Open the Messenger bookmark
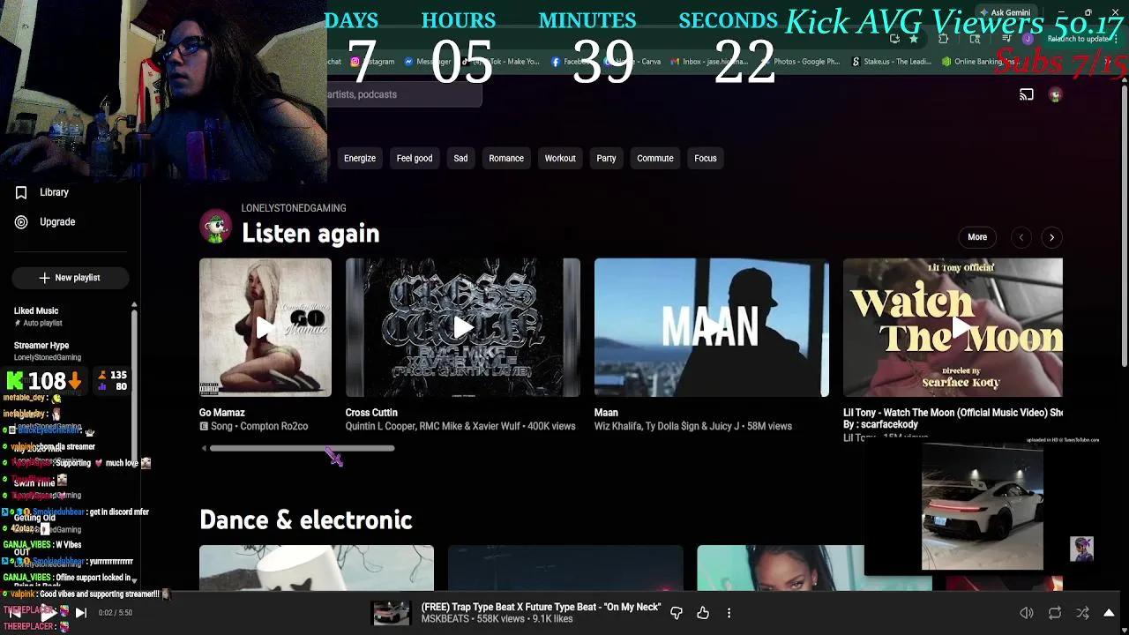 (x=428, y=62)
